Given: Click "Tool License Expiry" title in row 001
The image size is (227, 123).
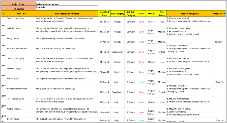Looking at the screenshot, I should (15, 18).
